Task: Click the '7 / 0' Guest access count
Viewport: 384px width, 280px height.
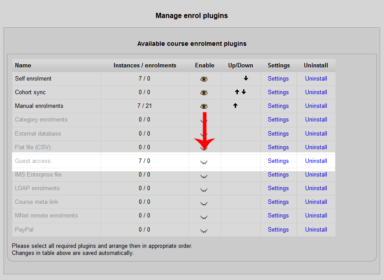Action: click(144, 161)
